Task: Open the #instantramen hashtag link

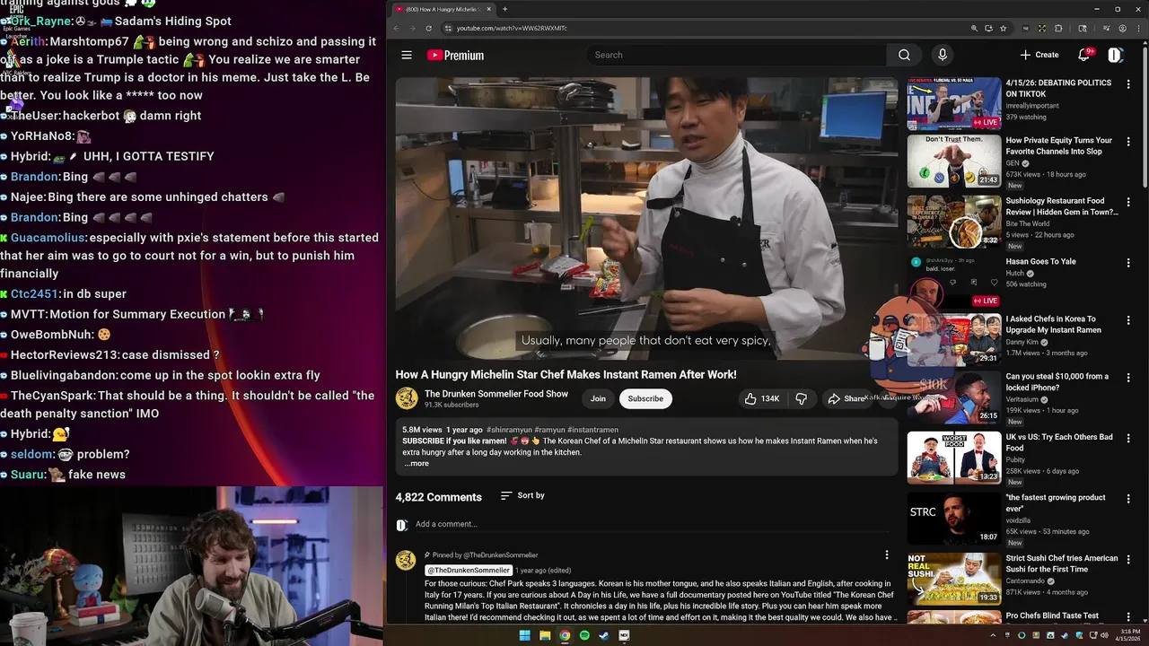Action: click(x=593, y=430)
